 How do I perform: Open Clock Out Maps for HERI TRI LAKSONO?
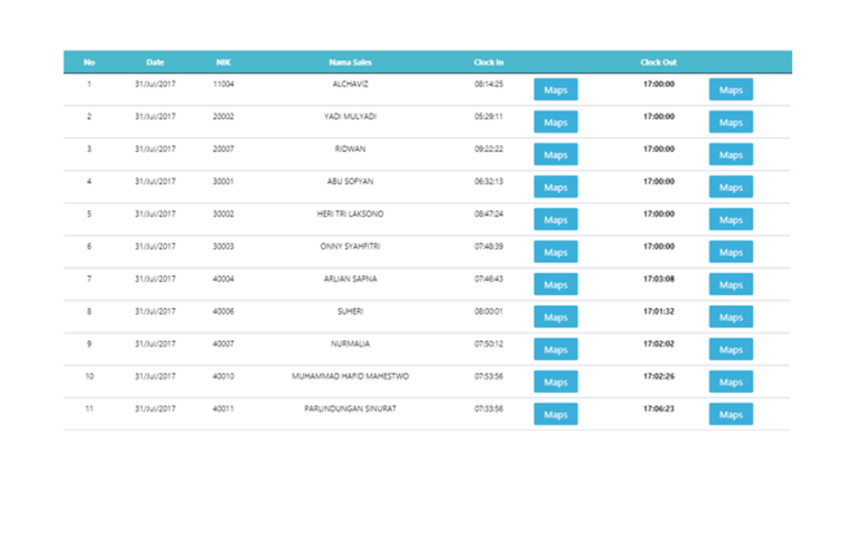730,220
